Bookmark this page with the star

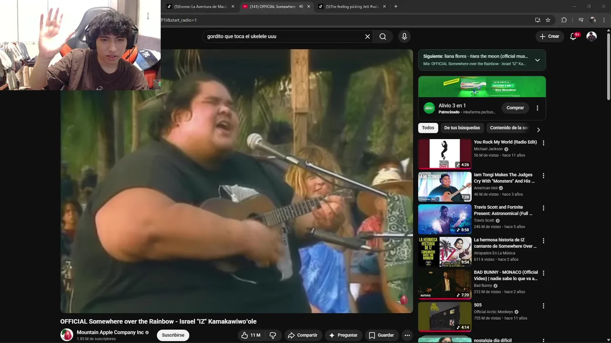point(548,20)
